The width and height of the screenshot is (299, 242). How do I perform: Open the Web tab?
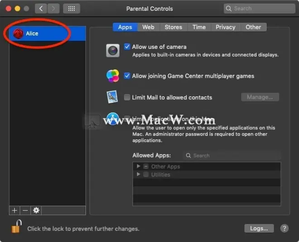148,27
